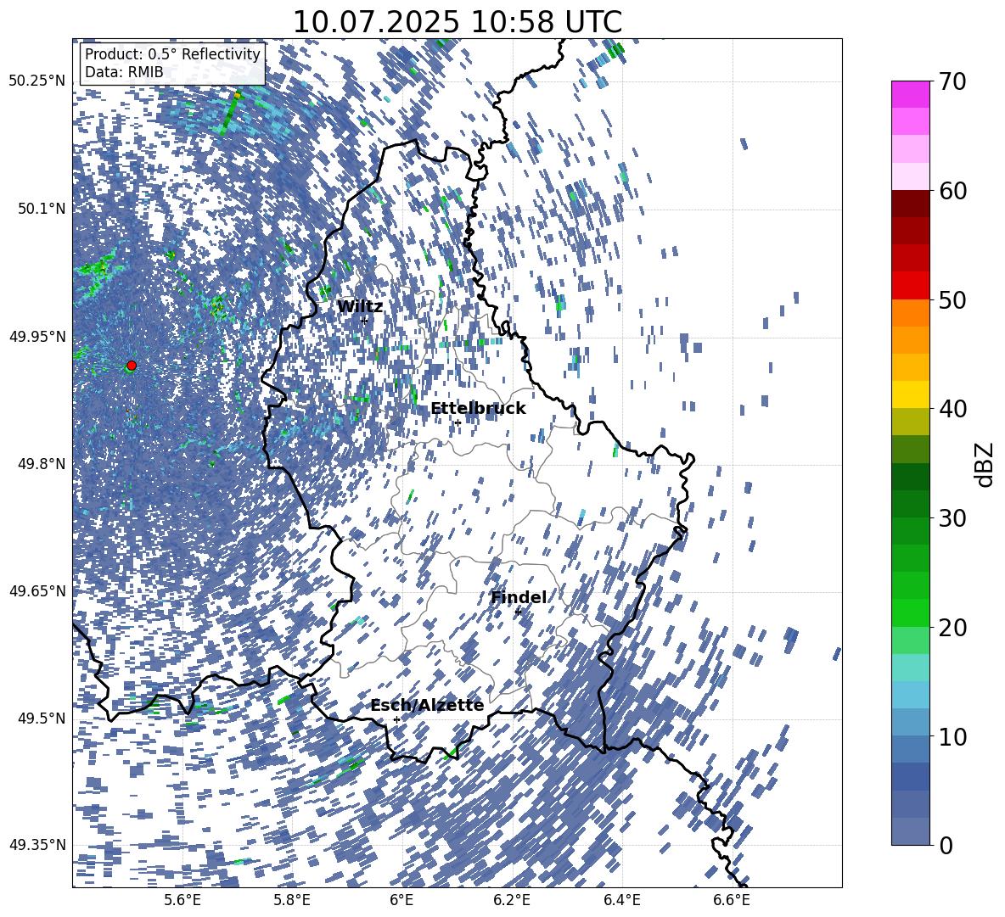Viewport: 1005px width, 917px height.
Task: Click the 50.25°N latitude label
Action: tap(37, 81)
